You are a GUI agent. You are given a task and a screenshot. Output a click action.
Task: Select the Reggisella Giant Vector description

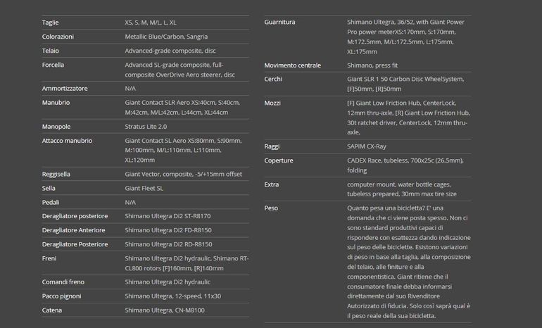(x=183, y=174)
